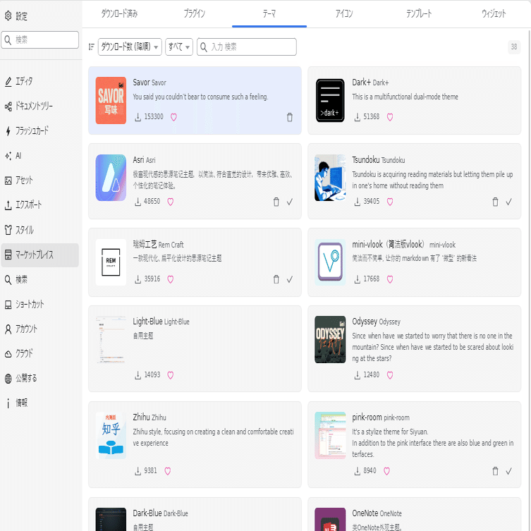Click the sort order icon beside download filter
Viewport: 531px width, 531px height.
[x=91, y=47]
